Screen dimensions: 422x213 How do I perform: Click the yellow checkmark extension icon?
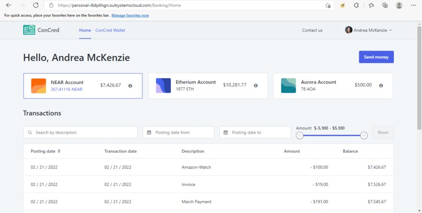(342, 5)
